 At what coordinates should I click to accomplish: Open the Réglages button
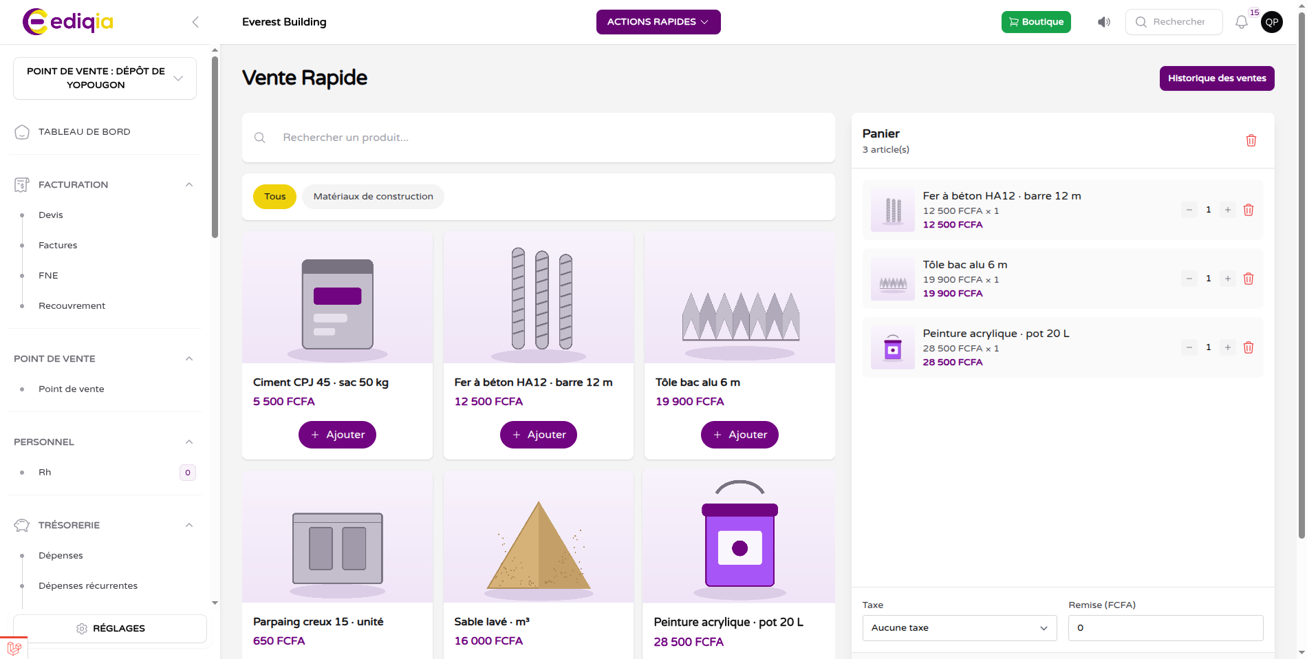pos(110,629)
